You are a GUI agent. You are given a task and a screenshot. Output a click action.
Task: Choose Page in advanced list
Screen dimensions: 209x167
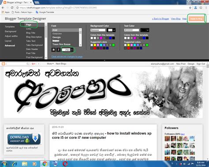click(x=29, y=25)
